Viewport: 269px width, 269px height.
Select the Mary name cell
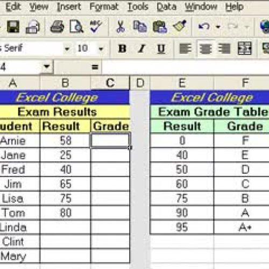click(19, 256)
